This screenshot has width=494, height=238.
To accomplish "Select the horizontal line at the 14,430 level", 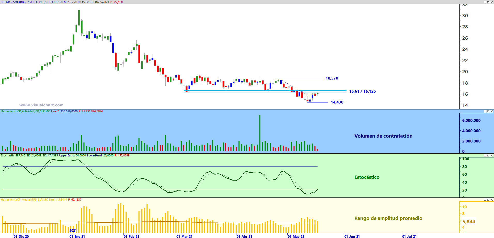I will [318, 102].
